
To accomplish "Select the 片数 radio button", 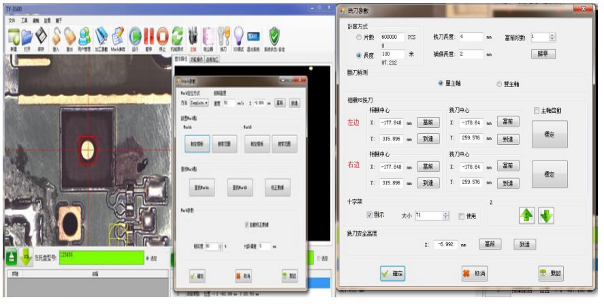I will (360, 37).
